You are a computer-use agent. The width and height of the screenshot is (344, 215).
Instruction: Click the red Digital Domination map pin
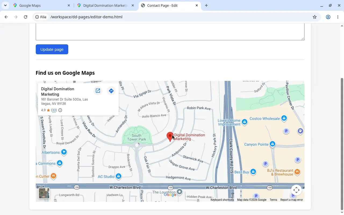pyautogui.click(x=170, y=137)
